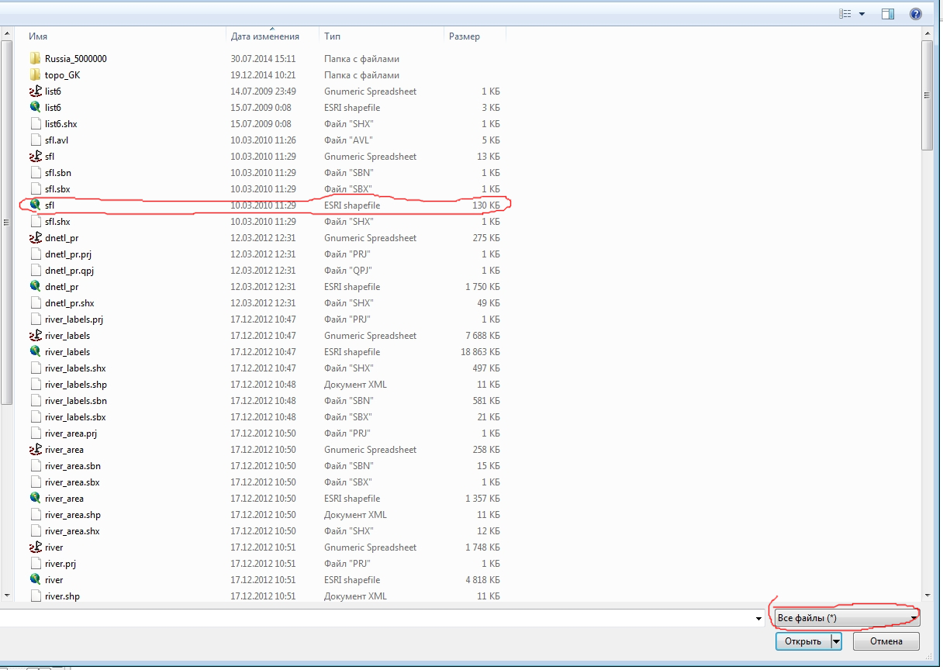Expand the file name history dropdown arrow
This screenshot has width=943, height=670.
[x=758, y=618]
